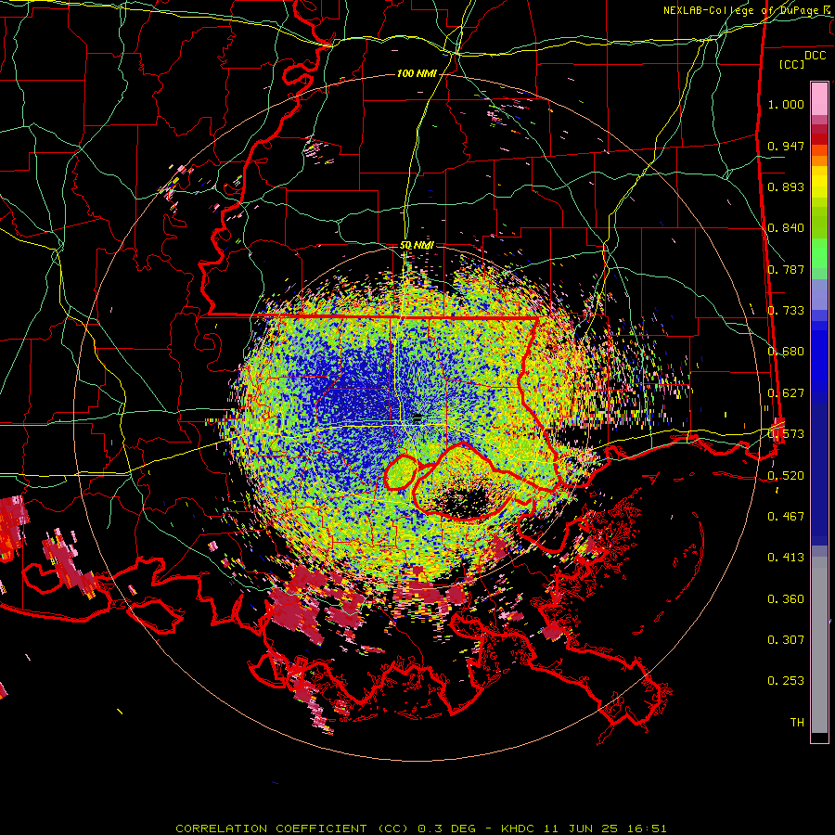Click the KHDC 11 JUN 25 16:51 timestamp
Screen dimensions: 835x835
tap(584, 829)
